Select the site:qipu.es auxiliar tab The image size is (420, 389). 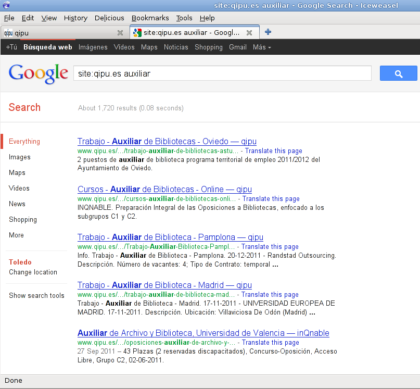[x=195, y=32]
